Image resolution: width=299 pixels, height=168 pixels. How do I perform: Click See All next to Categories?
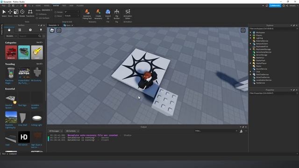pyautogui.click(x=39, y=42)
